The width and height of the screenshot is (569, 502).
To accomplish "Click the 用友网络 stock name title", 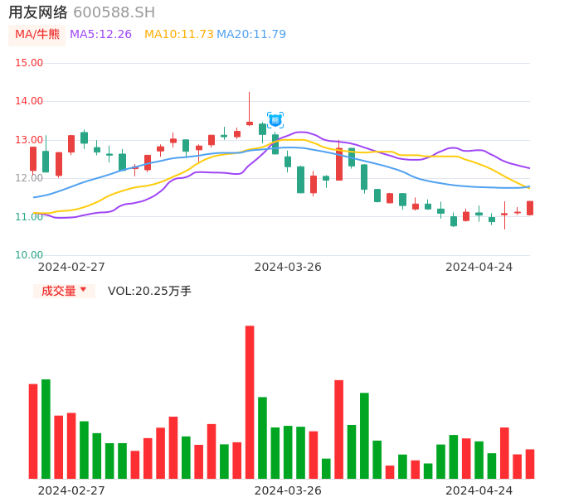I will tap(38, 12).
